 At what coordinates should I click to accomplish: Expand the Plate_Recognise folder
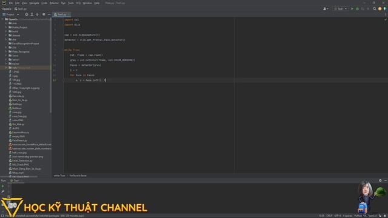(6, 51)
